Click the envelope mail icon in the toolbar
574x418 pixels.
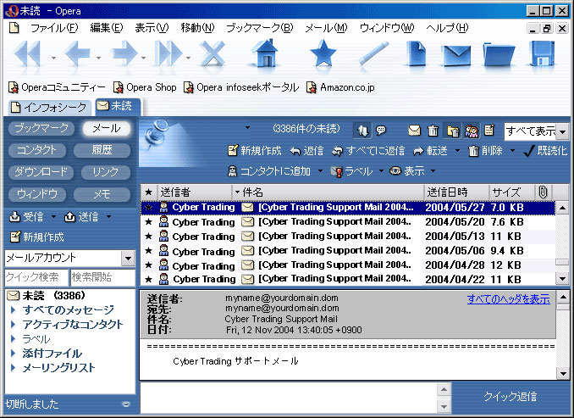[x=456, y=56]
